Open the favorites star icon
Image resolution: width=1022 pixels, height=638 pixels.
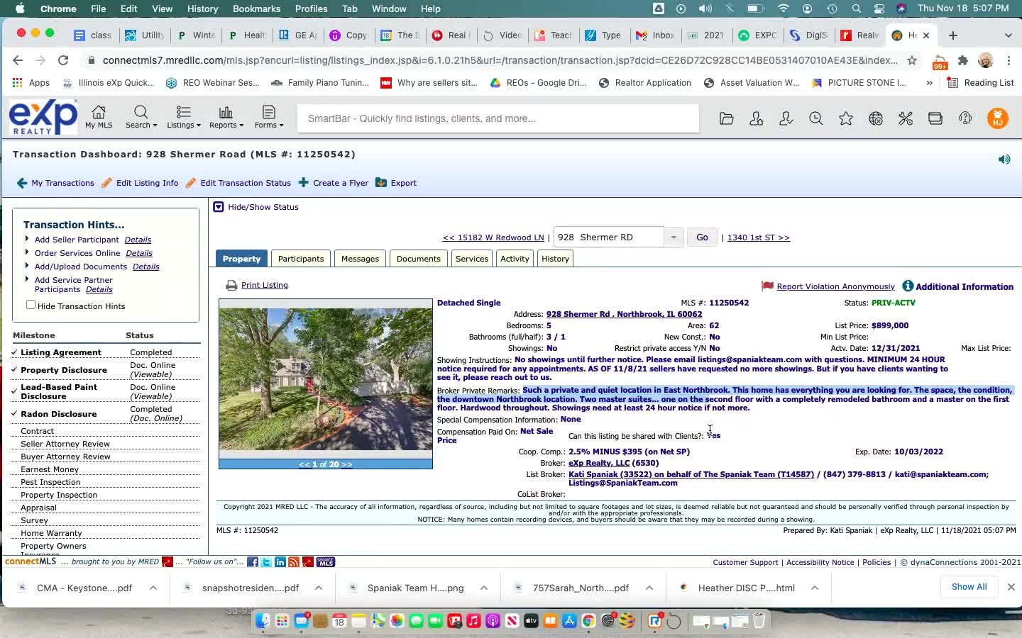click(x=846, y=118)
